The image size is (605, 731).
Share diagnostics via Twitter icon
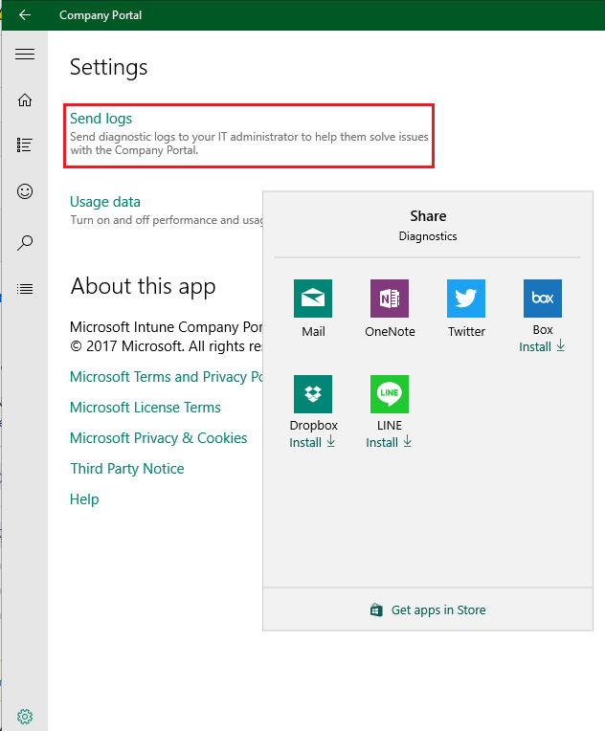click(466, 299)
